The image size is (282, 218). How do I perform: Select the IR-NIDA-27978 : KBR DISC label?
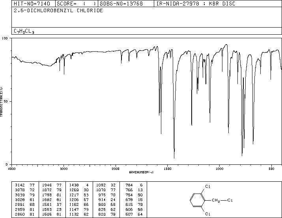(196, 4)
